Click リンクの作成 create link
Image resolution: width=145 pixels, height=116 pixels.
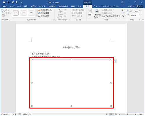[77, 16]
